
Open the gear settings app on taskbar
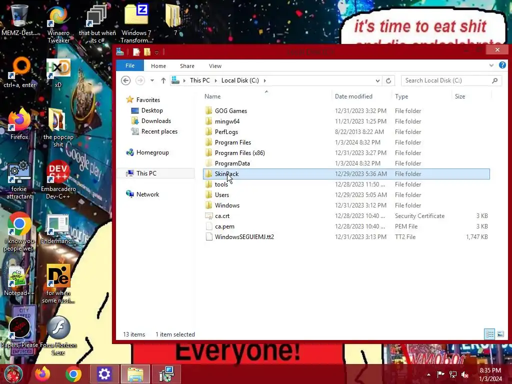pyautogui.click(x=104, y=374)
